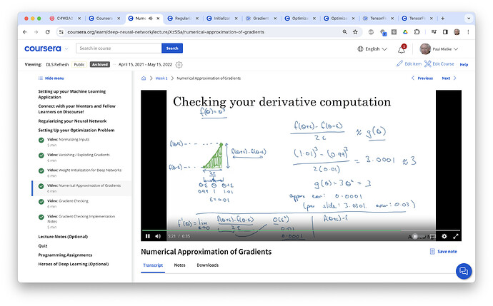Open chat support bubble icon
Screen dimensions: 493x306
464,271
